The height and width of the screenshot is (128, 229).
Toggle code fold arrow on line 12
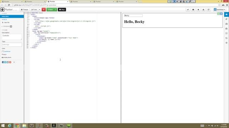[29, 31]
